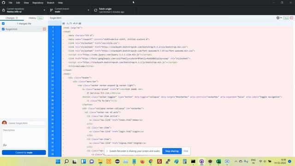Switch to the History tab

pos(36,18)
